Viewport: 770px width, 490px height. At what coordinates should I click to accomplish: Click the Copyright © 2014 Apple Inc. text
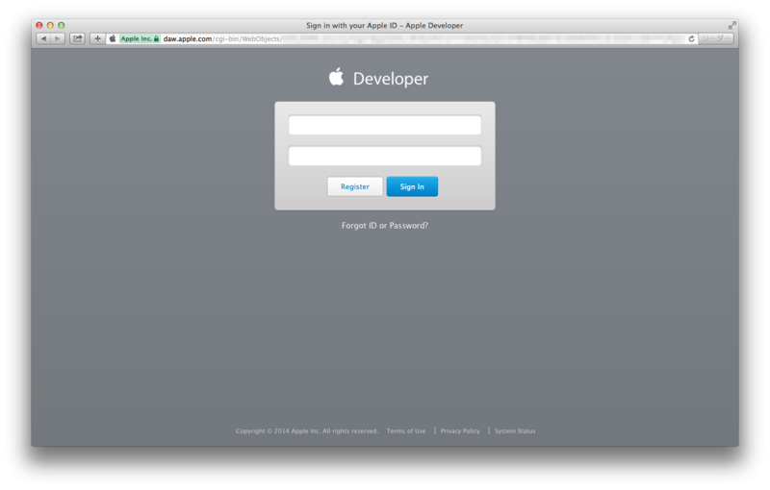click(306, 431)
